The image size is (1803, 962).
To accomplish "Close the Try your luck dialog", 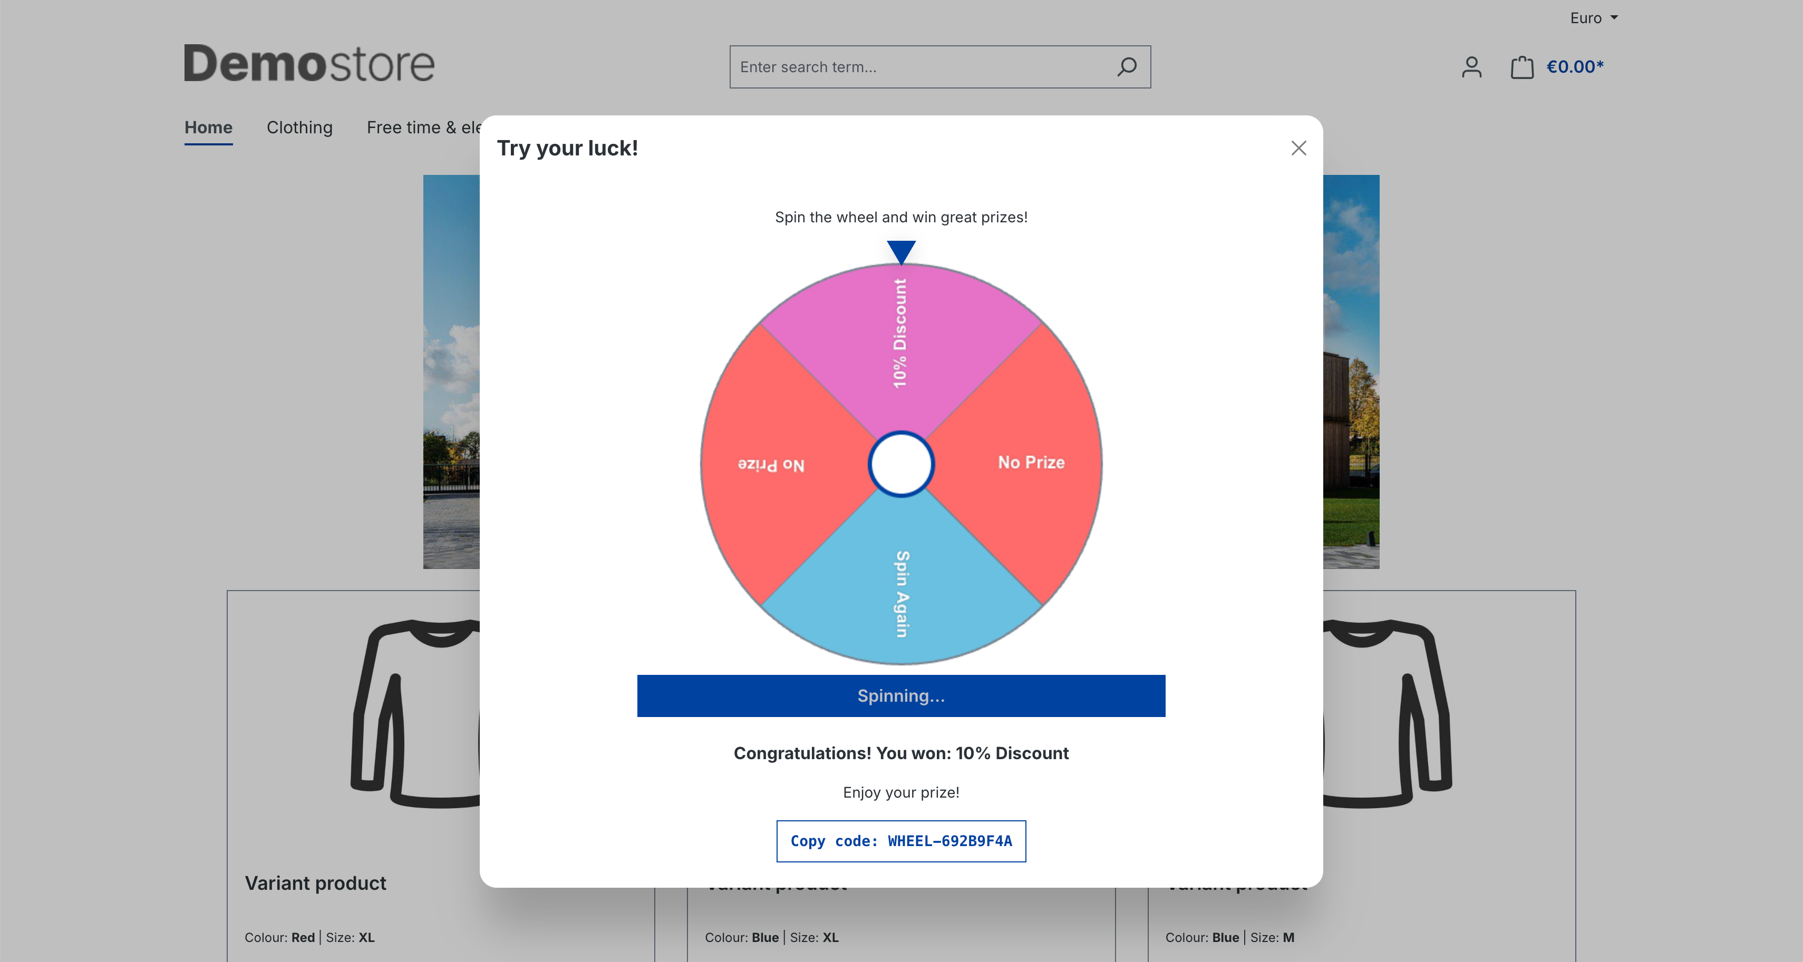I will [x=1298, y=149].
